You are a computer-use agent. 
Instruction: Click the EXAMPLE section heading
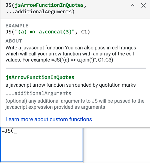click(17, 26)
